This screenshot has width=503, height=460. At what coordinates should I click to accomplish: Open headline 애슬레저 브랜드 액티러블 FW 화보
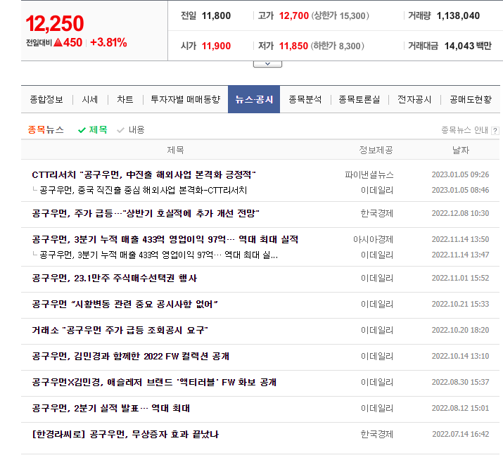pos(154,382)
